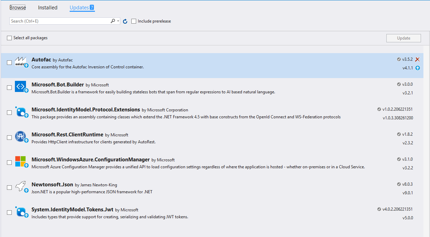This screenshot has height=237, width=430.
Task: Click the Microsoft.Bot.Builder package icon
Action: coord(20,87)
